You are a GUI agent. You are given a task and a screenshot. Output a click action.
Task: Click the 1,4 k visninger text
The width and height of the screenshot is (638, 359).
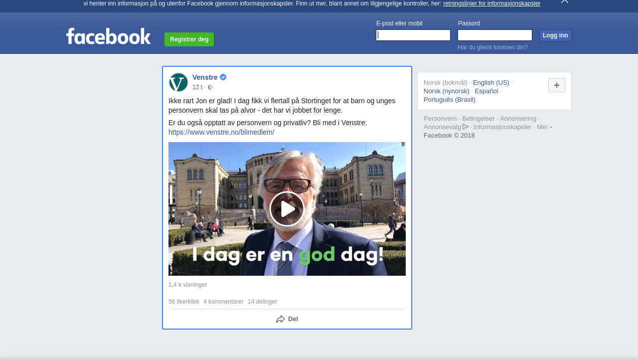point(187,285)
